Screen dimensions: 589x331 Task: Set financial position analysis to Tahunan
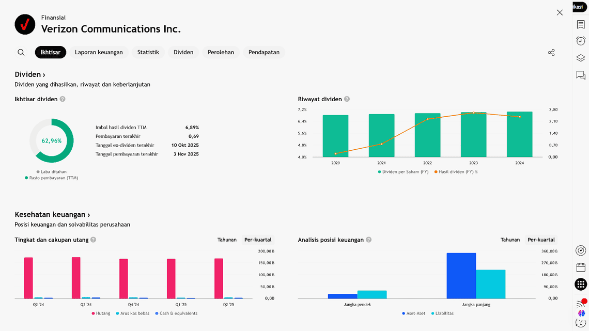click(x=510, y=240)
